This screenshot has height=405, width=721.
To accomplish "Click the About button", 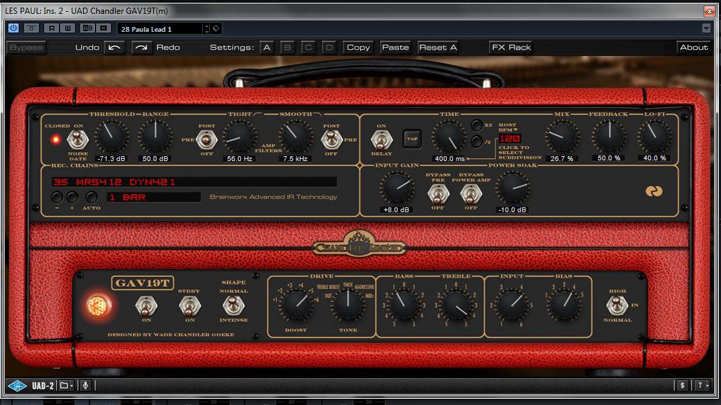I will pos(693,48).
